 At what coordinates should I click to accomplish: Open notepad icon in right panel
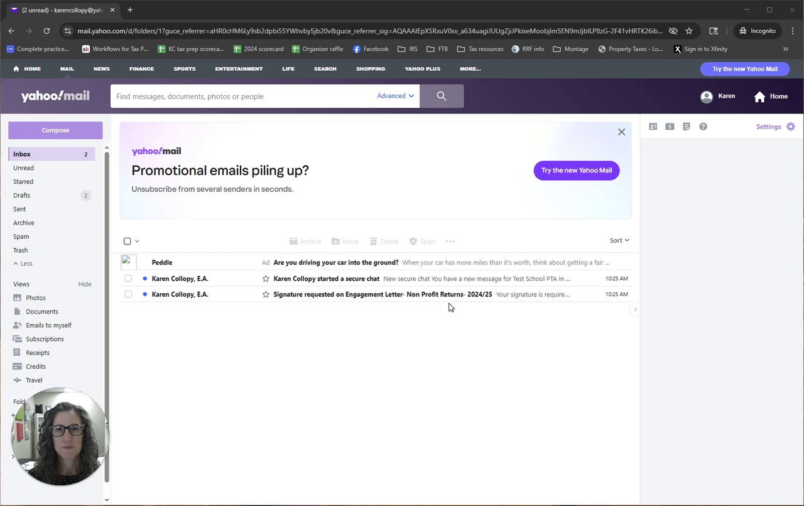687,127
